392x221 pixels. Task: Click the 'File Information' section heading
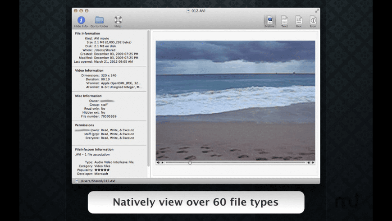click(87, 33)
